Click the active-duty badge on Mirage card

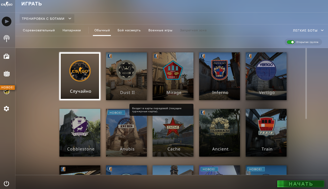coord(156,56)
